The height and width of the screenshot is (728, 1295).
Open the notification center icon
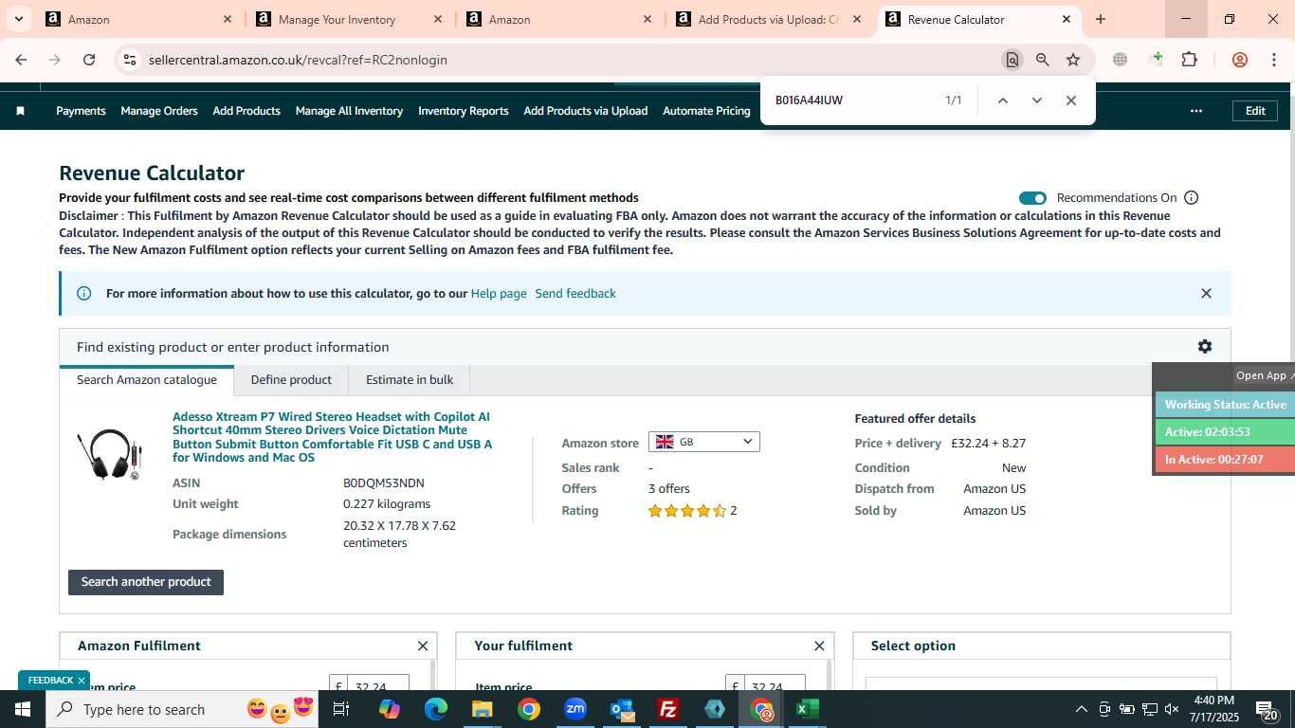click(x=1266, y=709)
